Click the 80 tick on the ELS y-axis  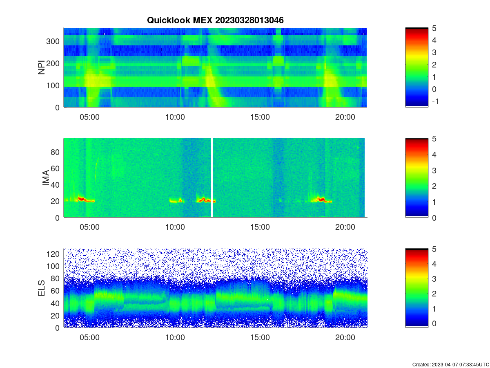[56, 278]
